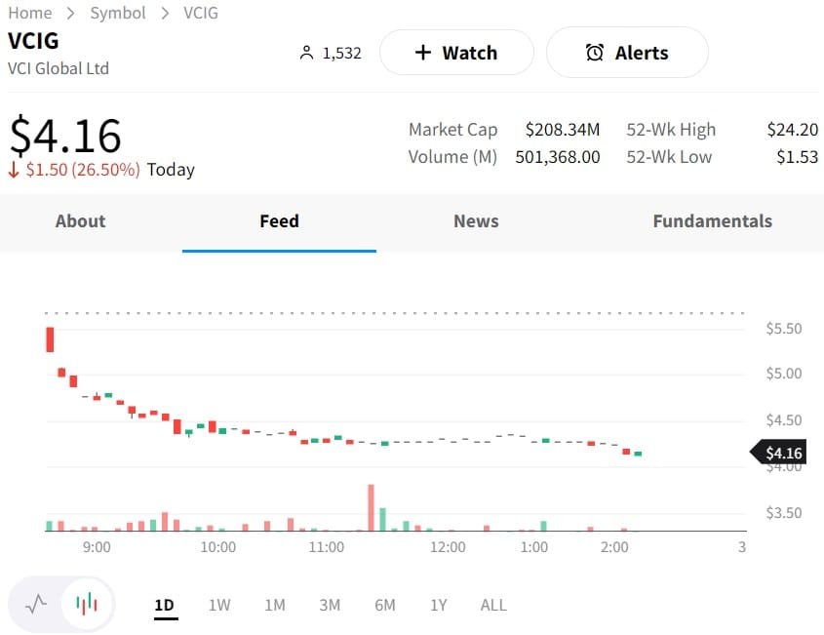Select the 1D time range
Screen dimensions: 824x635
[164, 605]
